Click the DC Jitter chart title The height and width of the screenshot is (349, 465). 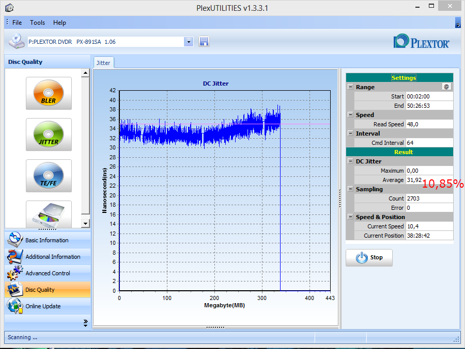point(215,84)
